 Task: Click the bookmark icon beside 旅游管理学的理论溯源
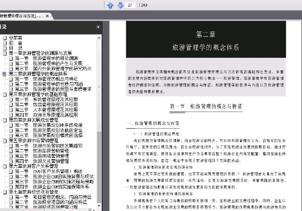pyautogui.click(x=11, y=58)
